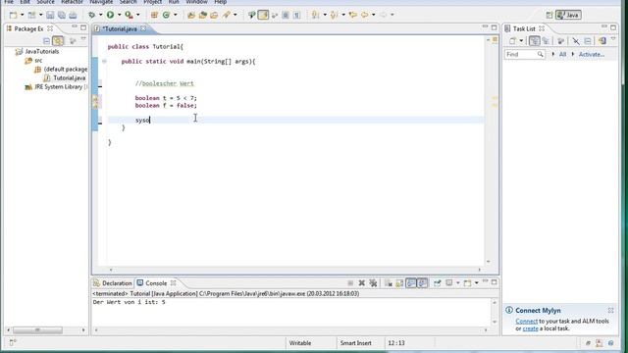The width and height of the screenshot is (628, 353).
Task: Toggle show console on standard error change
Action: [x=422, y=283]
